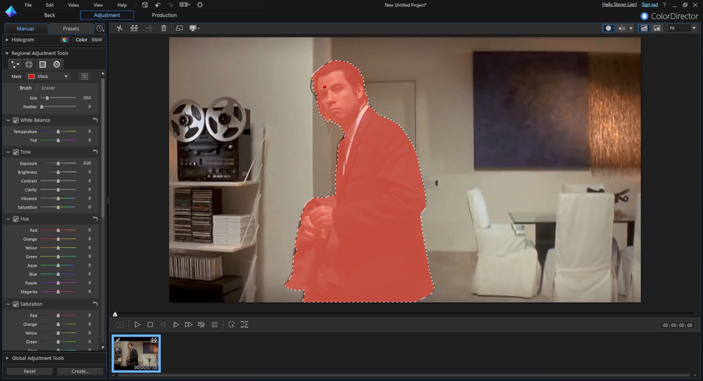
Task: Select the polygon selection mask tool
Action: [x=15, y=65]
